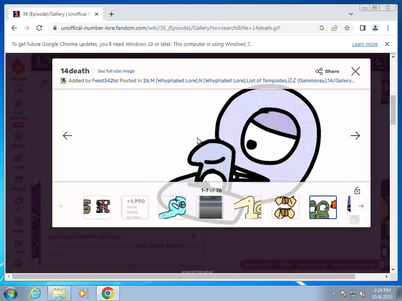Open the Windows Start menu

[x=11, y=293]
